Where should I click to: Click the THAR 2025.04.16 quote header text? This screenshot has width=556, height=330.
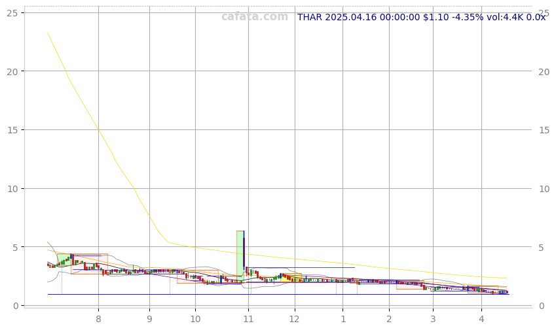click(421, 17)
